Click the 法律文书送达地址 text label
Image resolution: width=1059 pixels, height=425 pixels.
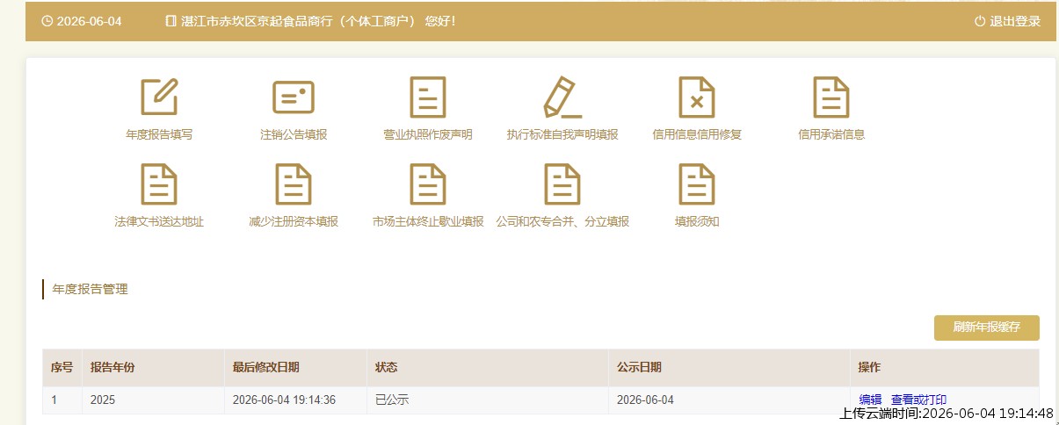point(159,221)
